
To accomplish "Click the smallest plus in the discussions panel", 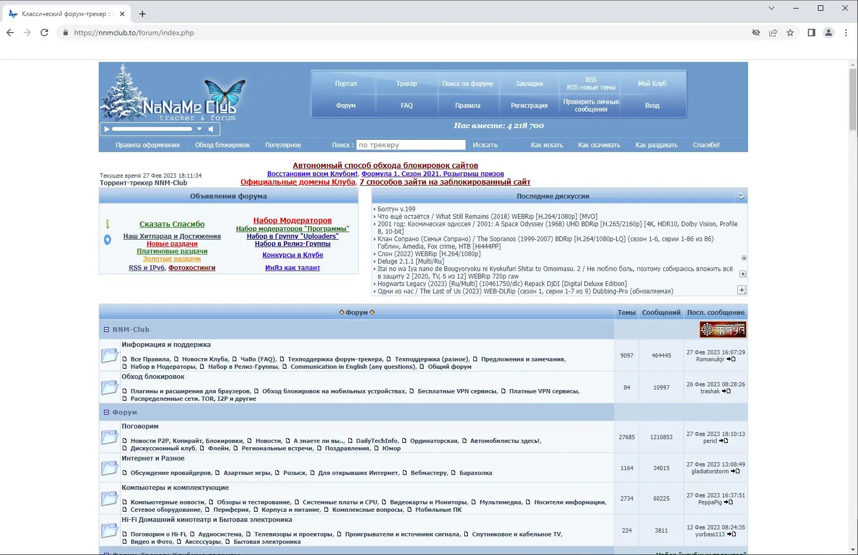I will point(744,258).
